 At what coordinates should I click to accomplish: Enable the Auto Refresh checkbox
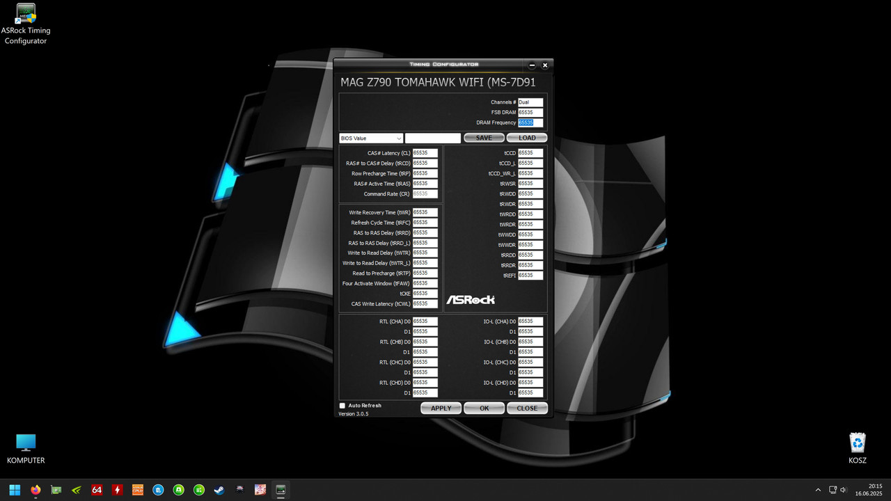tap(342, 406)
